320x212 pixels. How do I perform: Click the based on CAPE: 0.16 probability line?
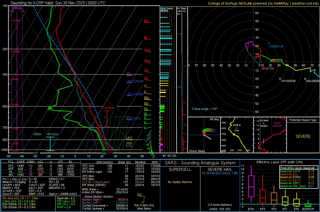297,171
